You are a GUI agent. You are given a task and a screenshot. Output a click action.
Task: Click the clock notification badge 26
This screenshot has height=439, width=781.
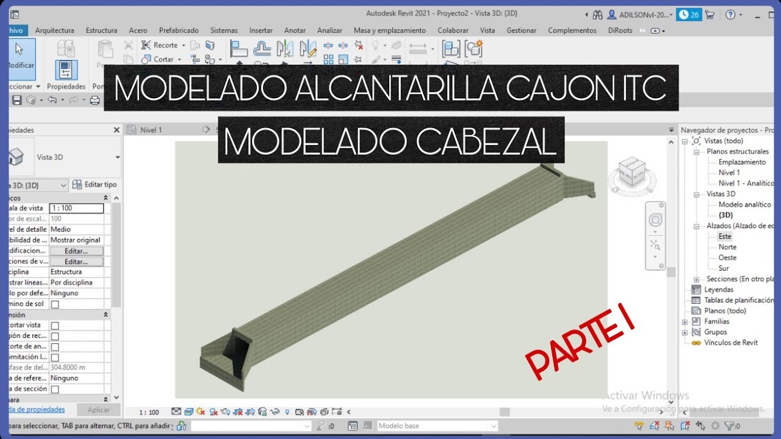tap(689, 15)
